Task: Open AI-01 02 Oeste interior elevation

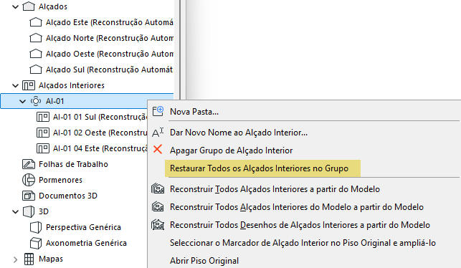Action: [100, 133]
